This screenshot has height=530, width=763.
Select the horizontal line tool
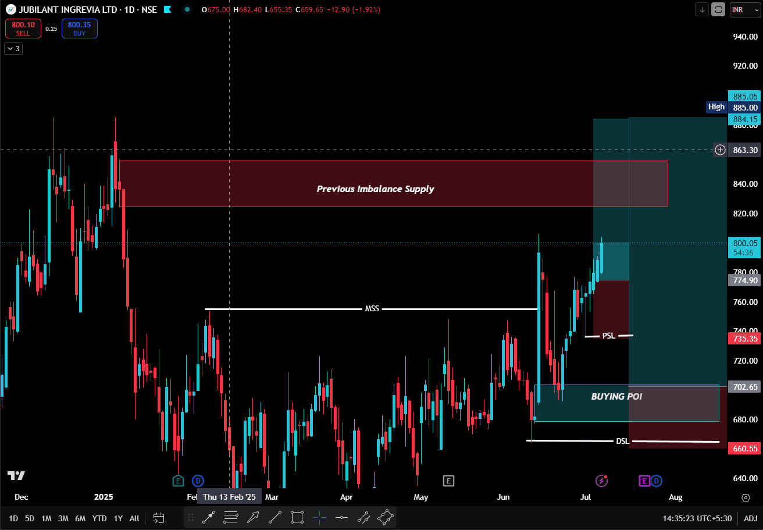tap(341, 517)
